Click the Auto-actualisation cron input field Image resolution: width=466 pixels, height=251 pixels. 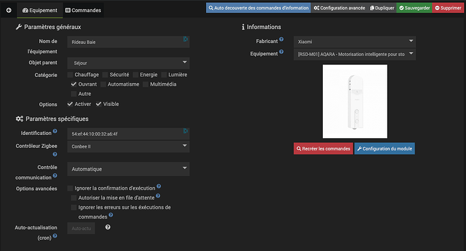81,228
